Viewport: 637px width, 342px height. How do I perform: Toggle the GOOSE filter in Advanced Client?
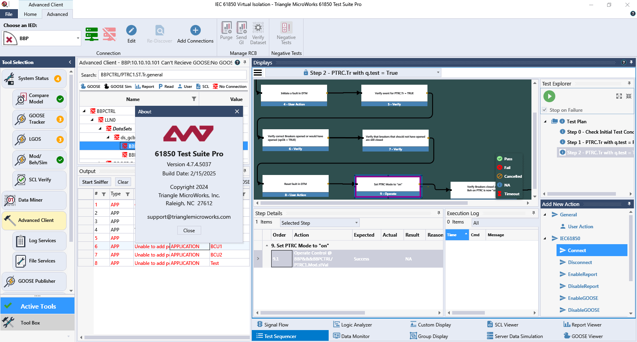coord(90,86)
